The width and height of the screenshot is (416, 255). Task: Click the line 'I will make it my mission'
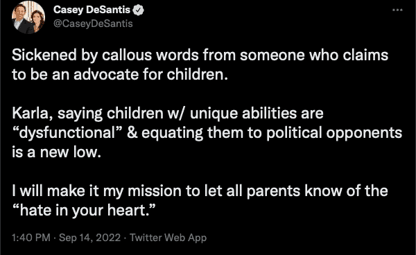tap(200, 191)
